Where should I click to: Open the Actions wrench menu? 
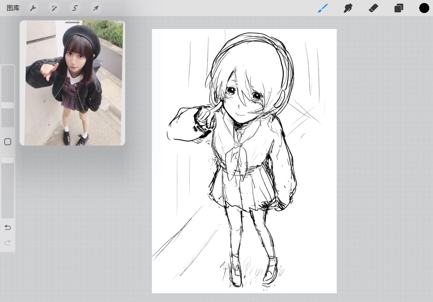click(33, 8)
